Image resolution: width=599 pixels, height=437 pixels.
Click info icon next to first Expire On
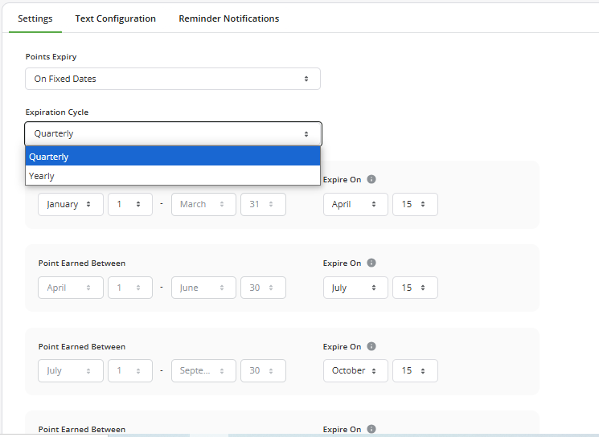[371, 179]
